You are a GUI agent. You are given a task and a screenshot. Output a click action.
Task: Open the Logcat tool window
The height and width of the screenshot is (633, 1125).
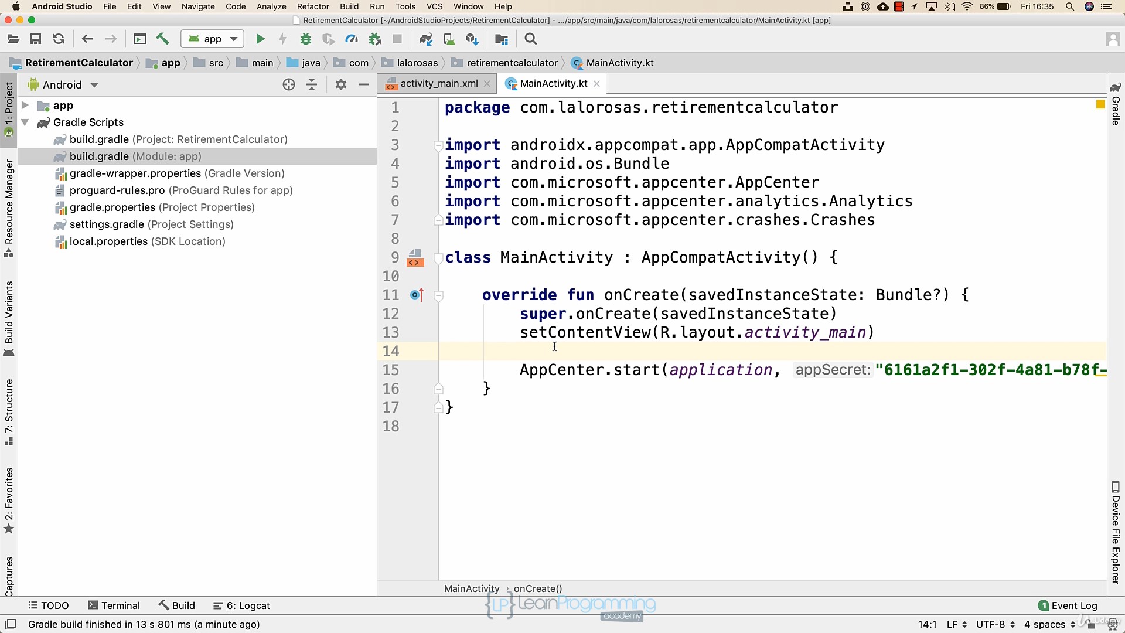pos(241,605)
